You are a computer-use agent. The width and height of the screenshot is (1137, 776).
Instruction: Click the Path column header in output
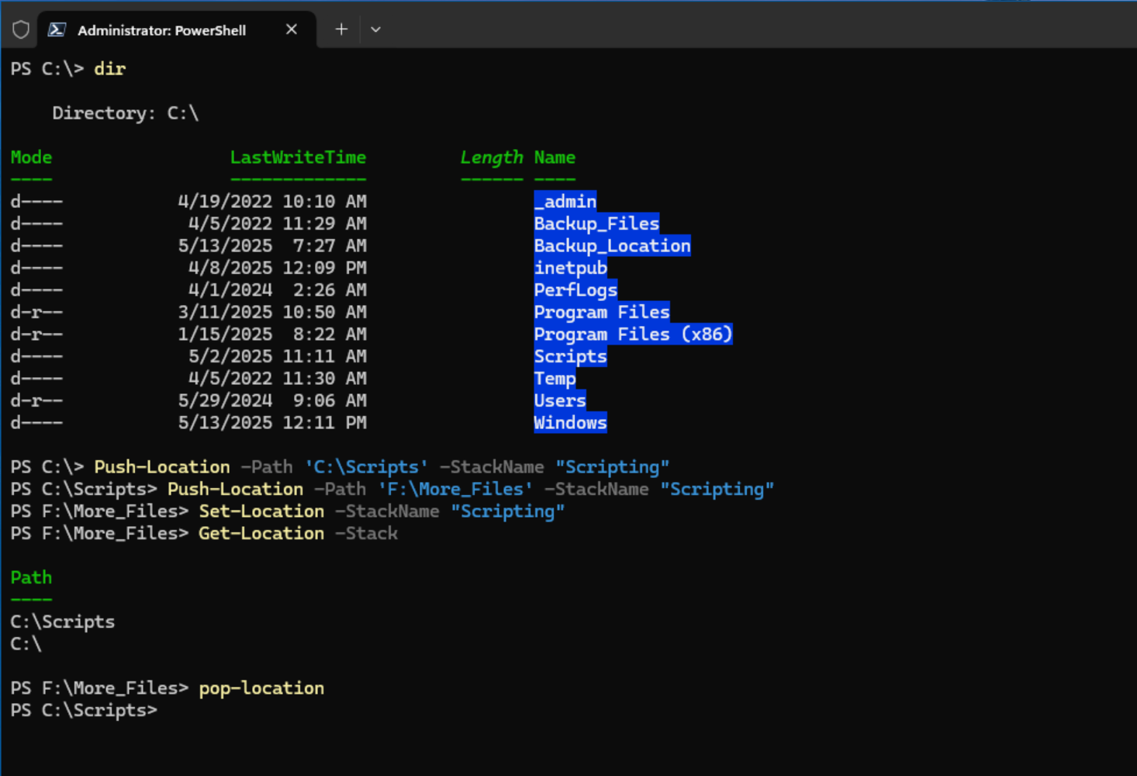(31, 577)
